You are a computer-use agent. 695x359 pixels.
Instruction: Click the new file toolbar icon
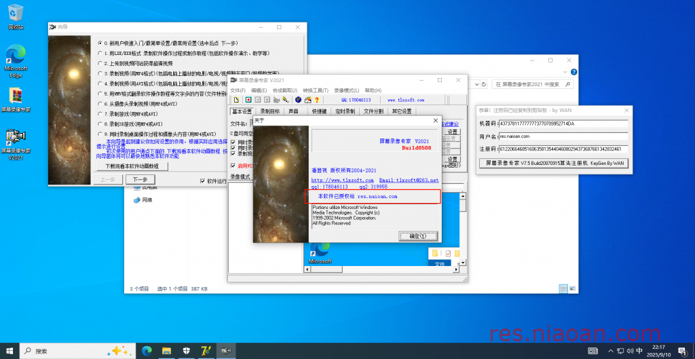[236, 100]
